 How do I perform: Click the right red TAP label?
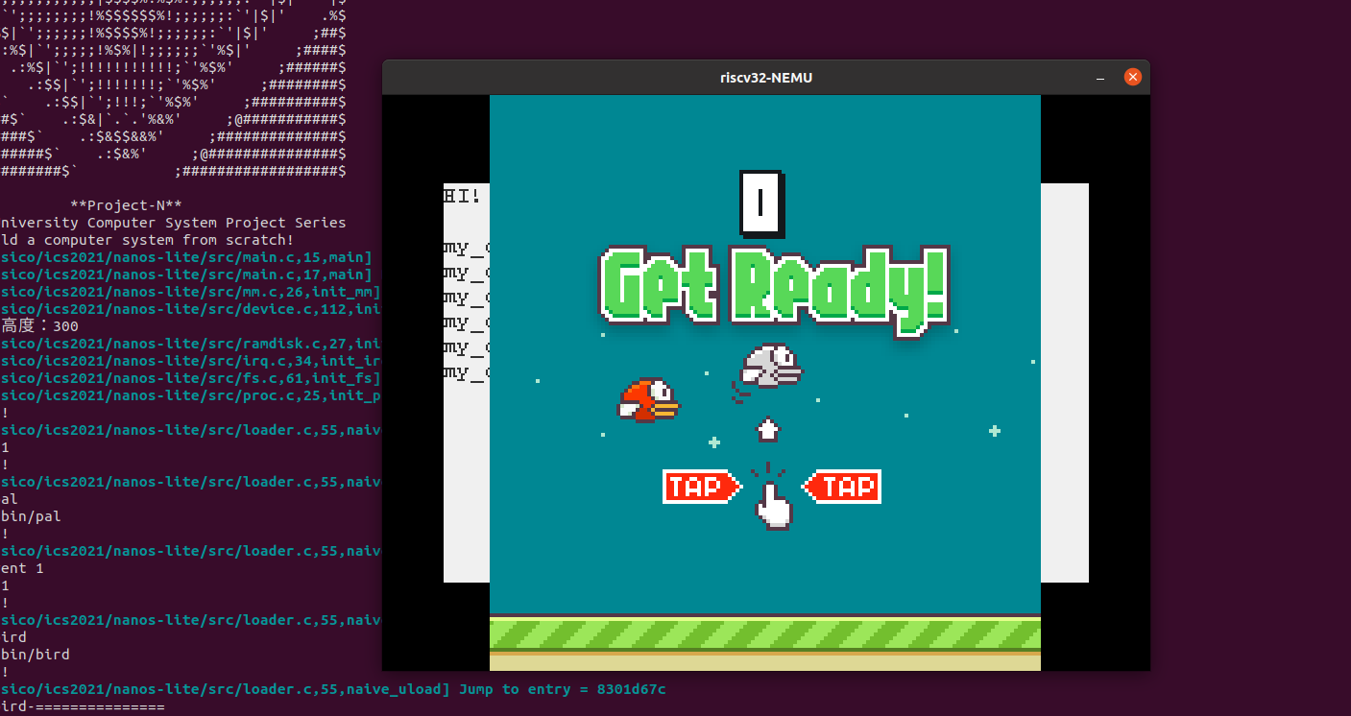(841, 487)
